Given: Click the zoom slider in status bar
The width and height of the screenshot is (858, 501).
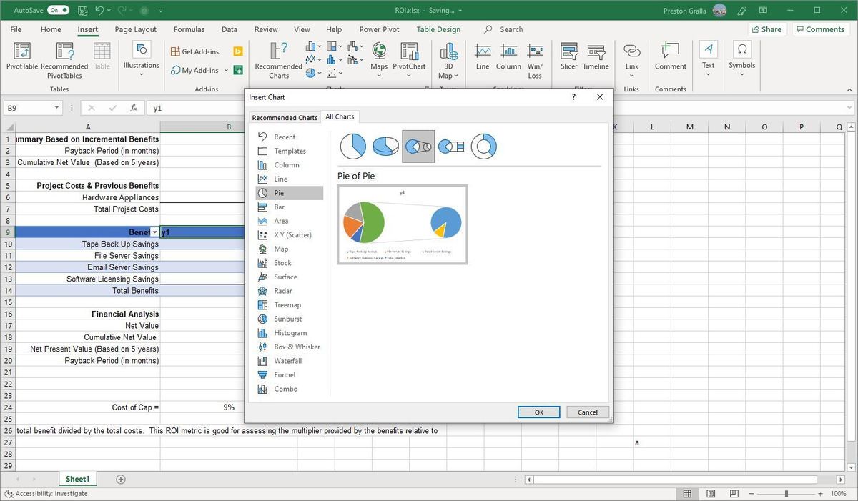Looking at the screenshot, I should point(786,494).
